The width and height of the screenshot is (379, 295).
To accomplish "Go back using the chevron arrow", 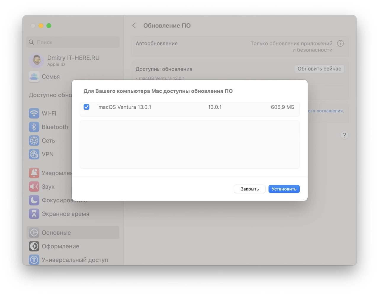I will (134, 25).
